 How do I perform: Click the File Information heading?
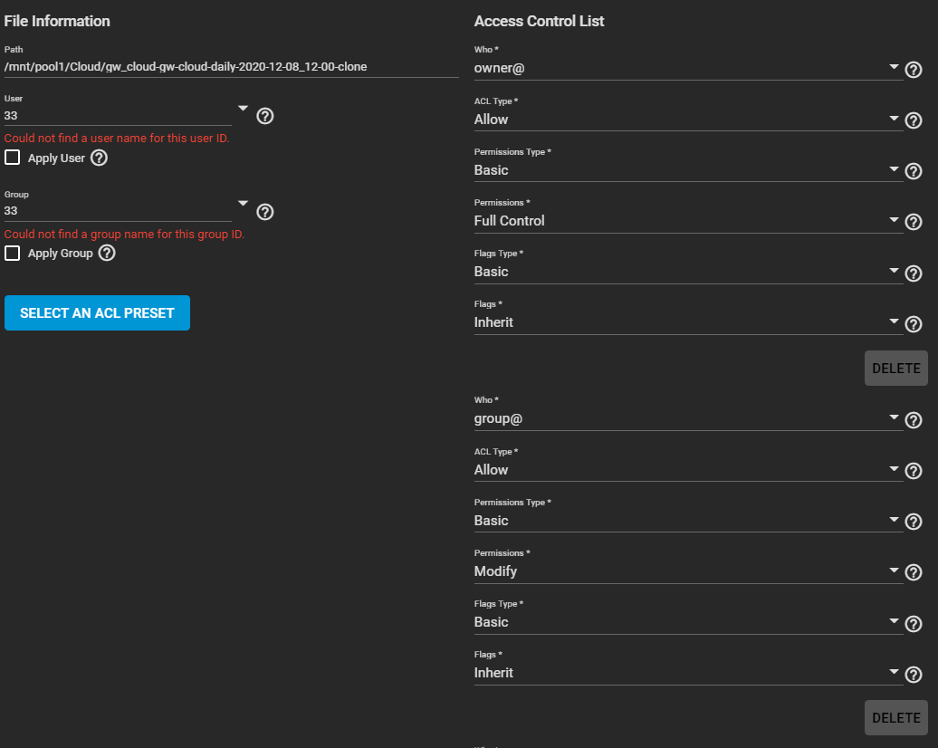(x=57, y=21)
